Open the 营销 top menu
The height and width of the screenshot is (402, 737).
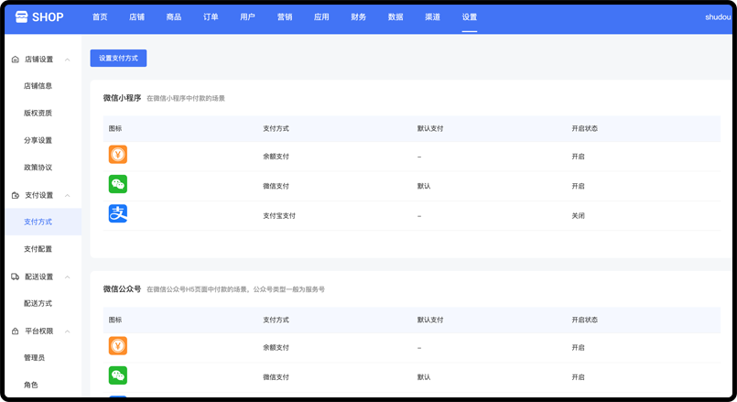click(x=285, y=16)
